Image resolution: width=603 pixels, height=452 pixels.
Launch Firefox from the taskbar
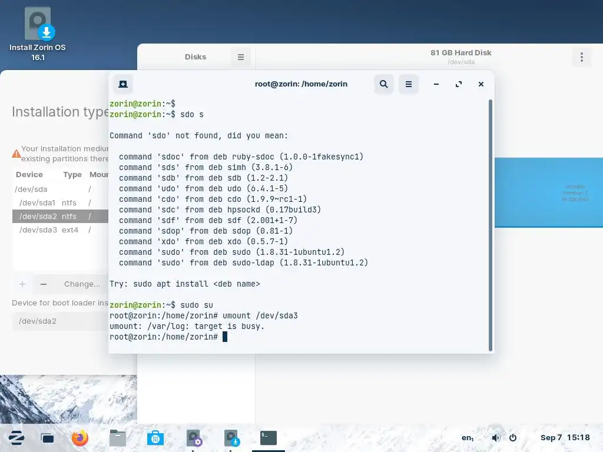(80, 438)
